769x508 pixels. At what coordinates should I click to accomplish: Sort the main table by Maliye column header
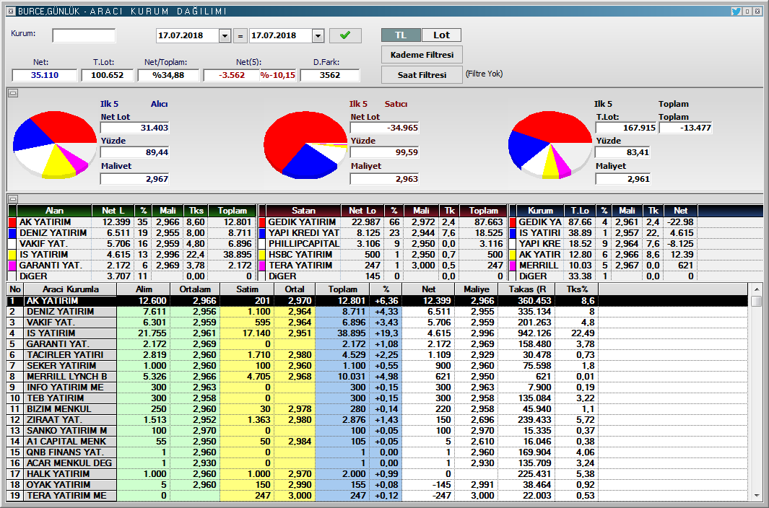(x=477, y=289)
